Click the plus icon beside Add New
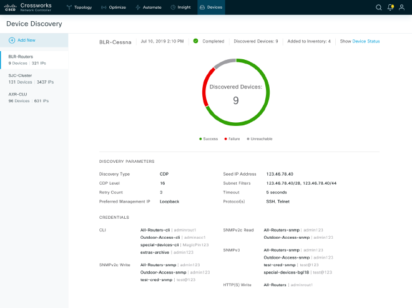 [12, 40]
